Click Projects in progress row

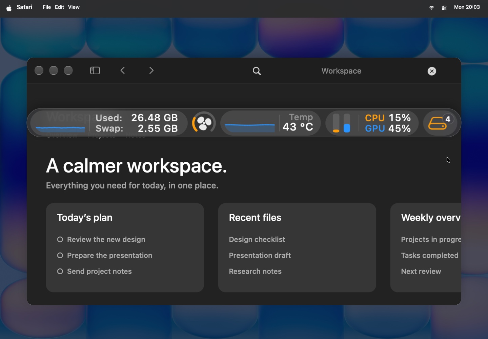pyautogui.click(x=431, y=239)
